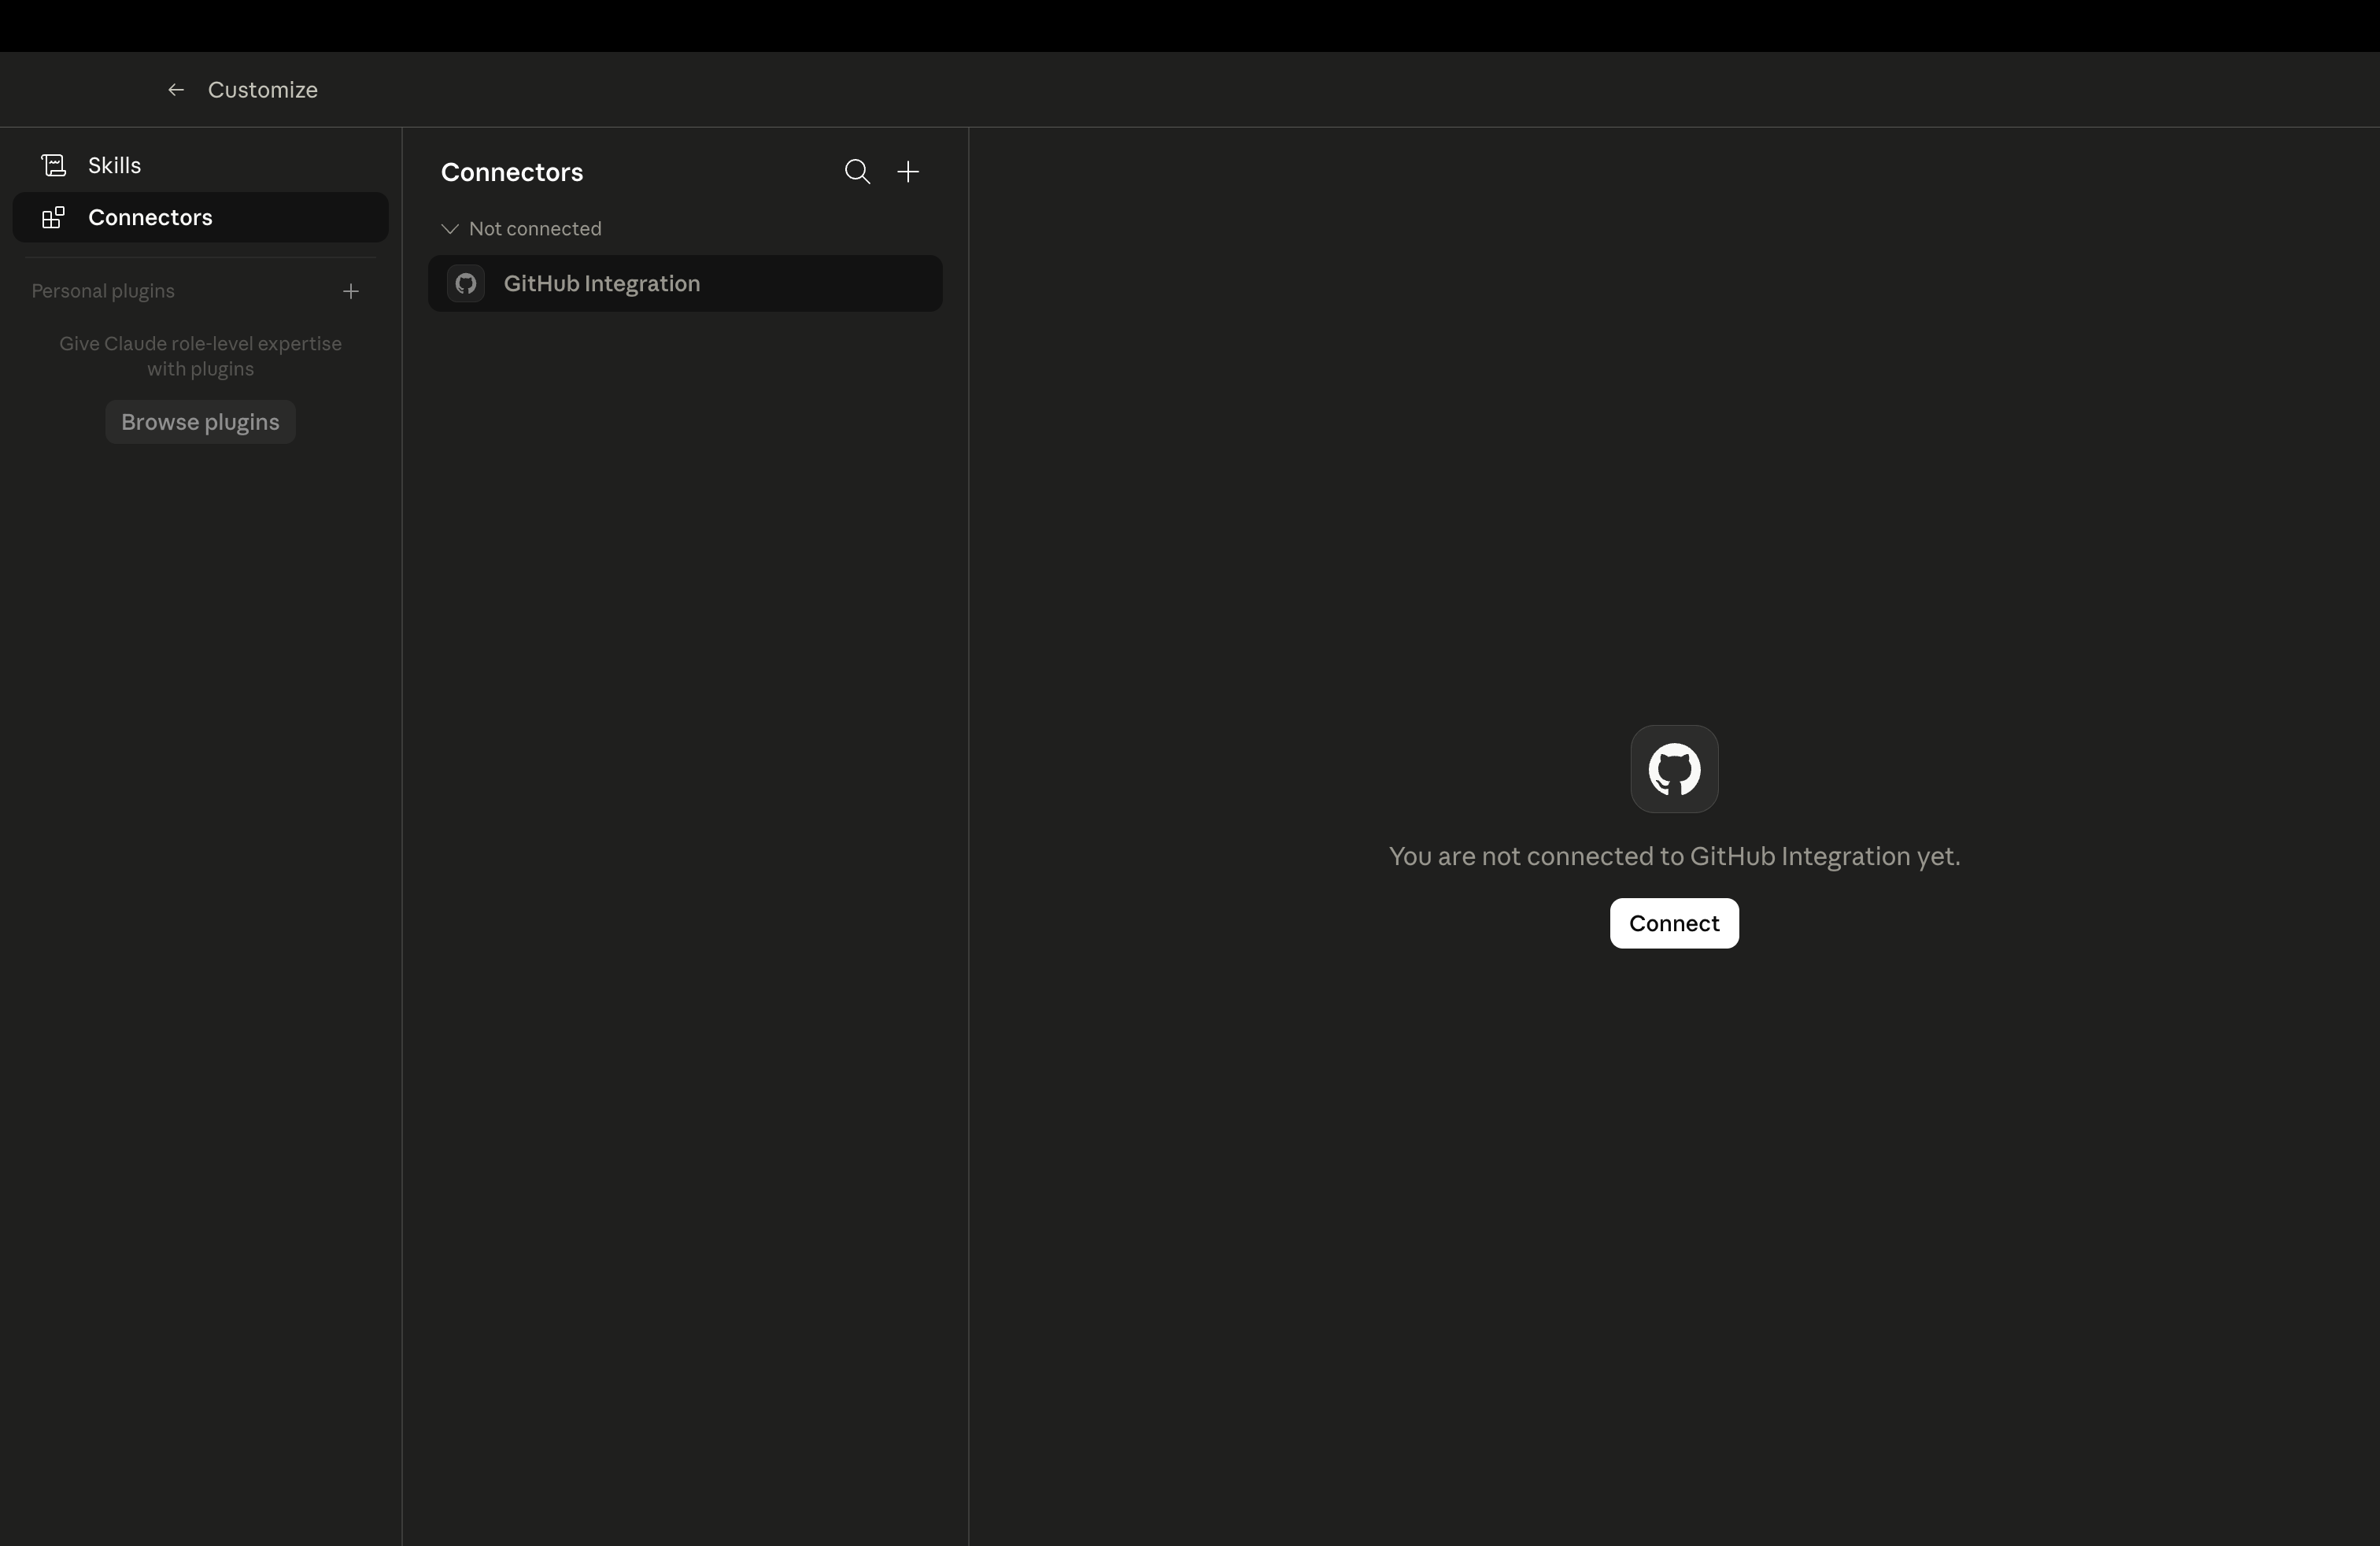The height and width of the screenshot is (1546, 2380).
Task: Click the Customize page title
Action: click(x=263, y=90)
